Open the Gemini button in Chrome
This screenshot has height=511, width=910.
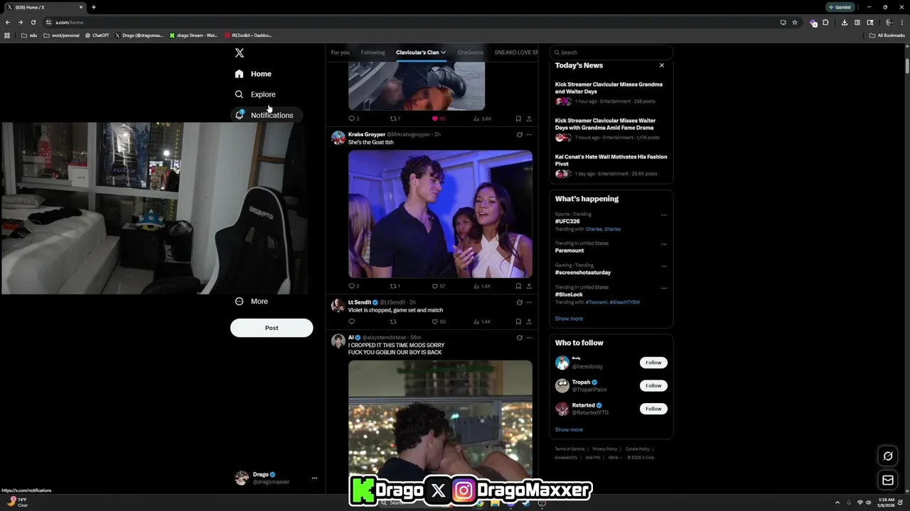(x=840, y=7)
